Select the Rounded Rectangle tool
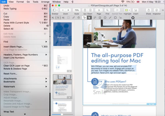This screenshot has width=165, height=116. pos(115,18)
